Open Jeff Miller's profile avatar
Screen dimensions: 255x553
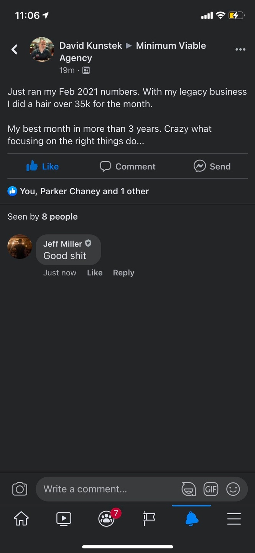[20, 247]
